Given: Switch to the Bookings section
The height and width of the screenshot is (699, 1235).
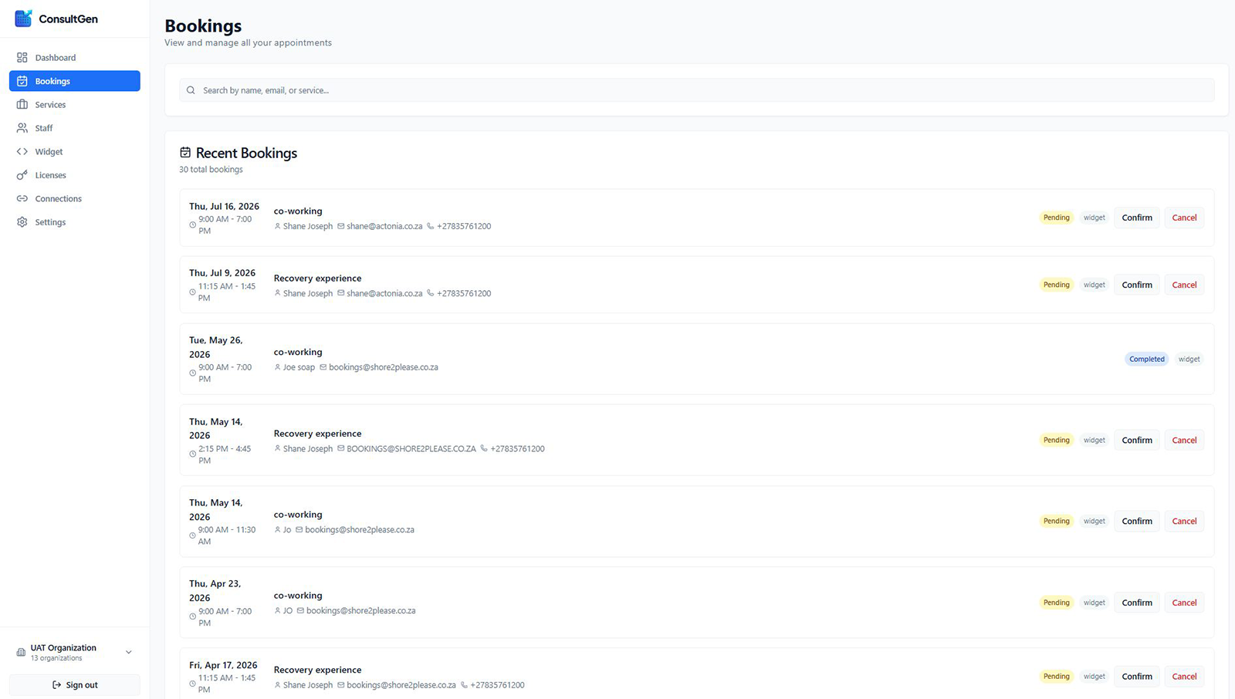Looking at the screenshot, I should click(x=52, y=81).
